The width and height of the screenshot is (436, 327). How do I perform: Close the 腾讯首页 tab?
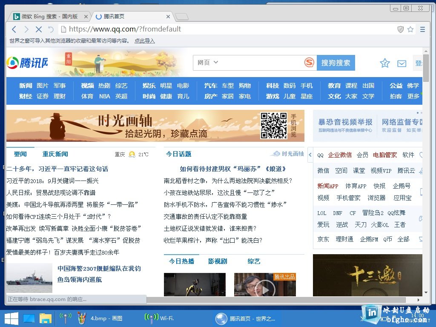[x=168, y=17]
